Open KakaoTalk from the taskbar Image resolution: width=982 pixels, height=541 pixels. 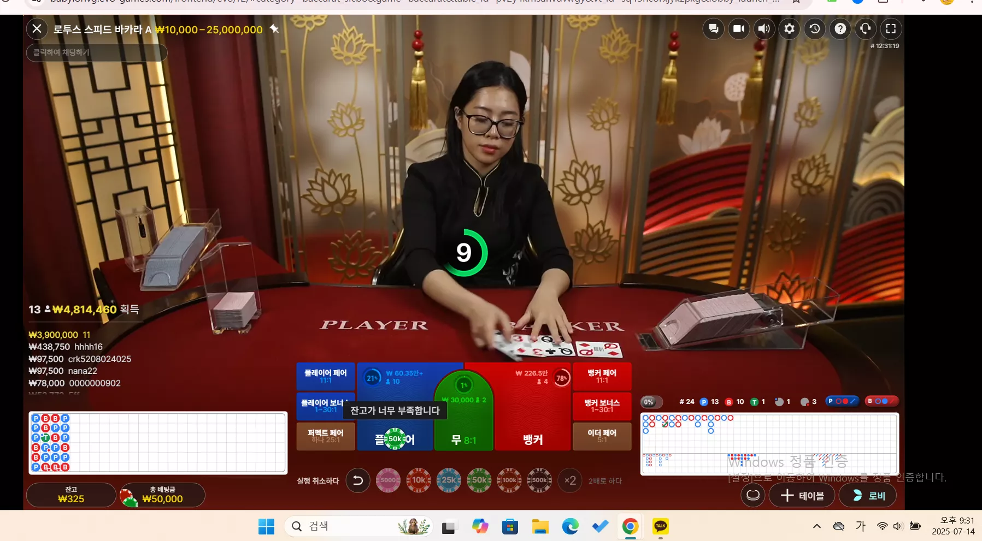tap(661, 526)
